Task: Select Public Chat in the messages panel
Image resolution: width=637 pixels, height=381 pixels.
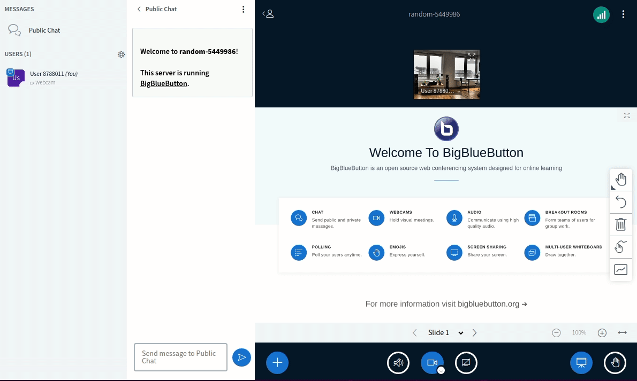Action: tap(44, 30)
